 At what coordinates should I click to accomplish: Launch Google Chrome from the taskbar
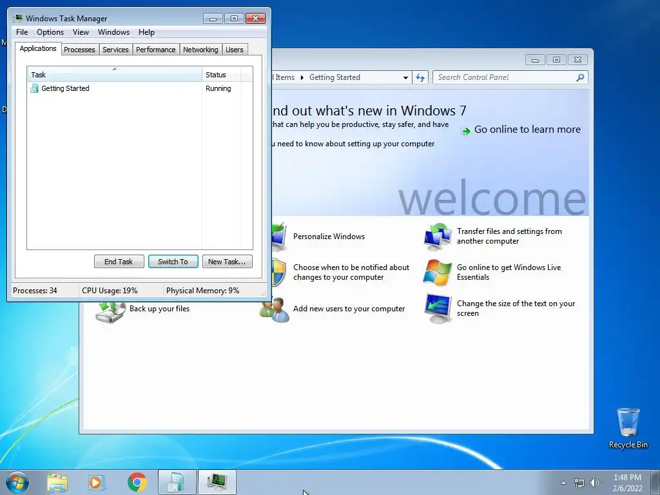[137, 482]
